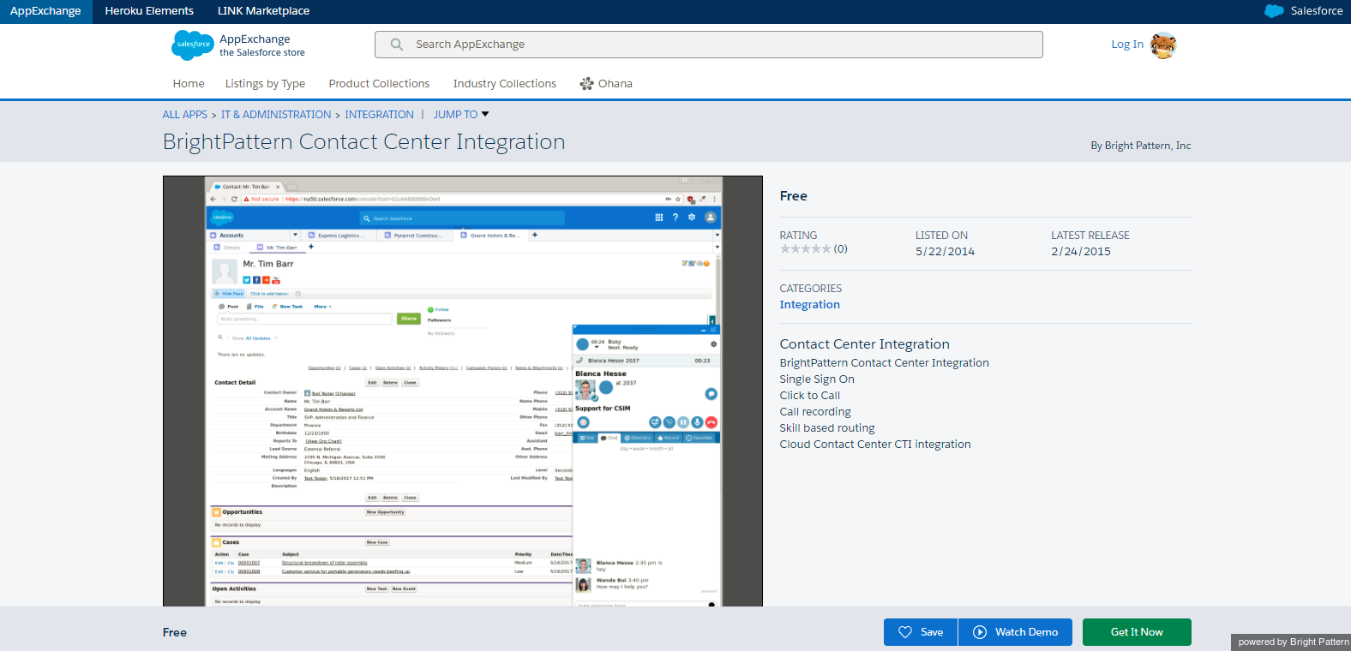Viewport: 1351px width, 651px height.
Task: Open Industry Collections menu
Action: 505,84
